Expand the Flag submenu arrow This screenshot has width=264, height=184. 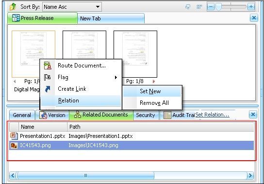click(x=116, y=78)
